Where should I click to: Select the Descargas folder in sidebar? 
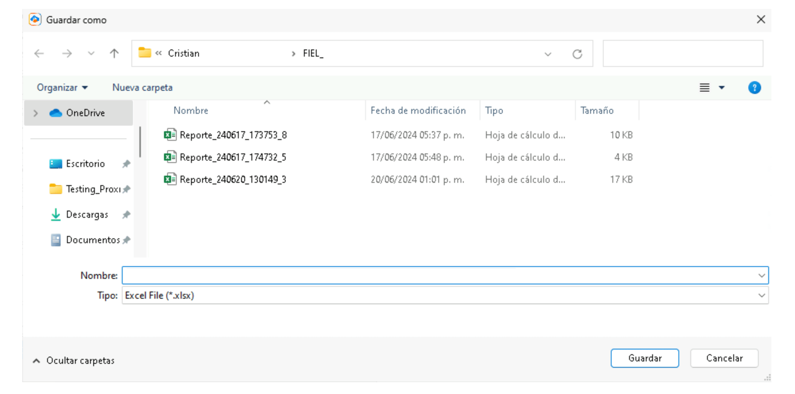click(x=87, y=215)
